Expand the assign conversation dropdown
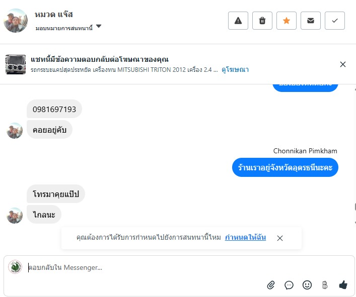The height and width of the screenshot is (297, 356). pos(99,27)
